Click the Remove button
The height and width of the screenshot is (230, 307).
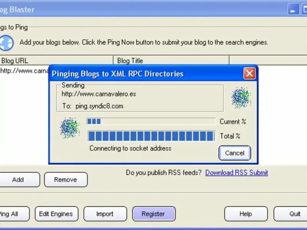coord(66,179)
